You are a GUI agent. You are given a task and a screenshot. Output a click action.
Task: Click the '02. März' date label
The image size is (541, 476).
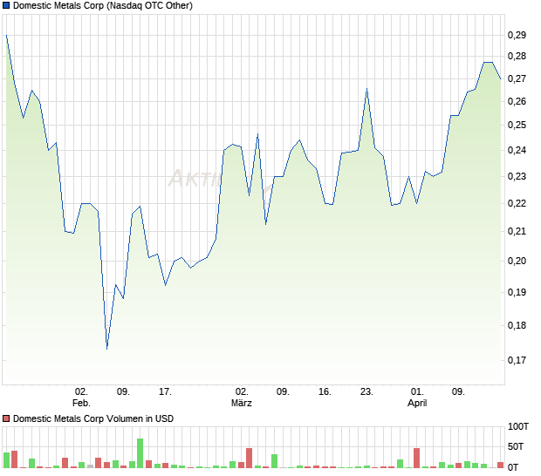pos(242,397)
